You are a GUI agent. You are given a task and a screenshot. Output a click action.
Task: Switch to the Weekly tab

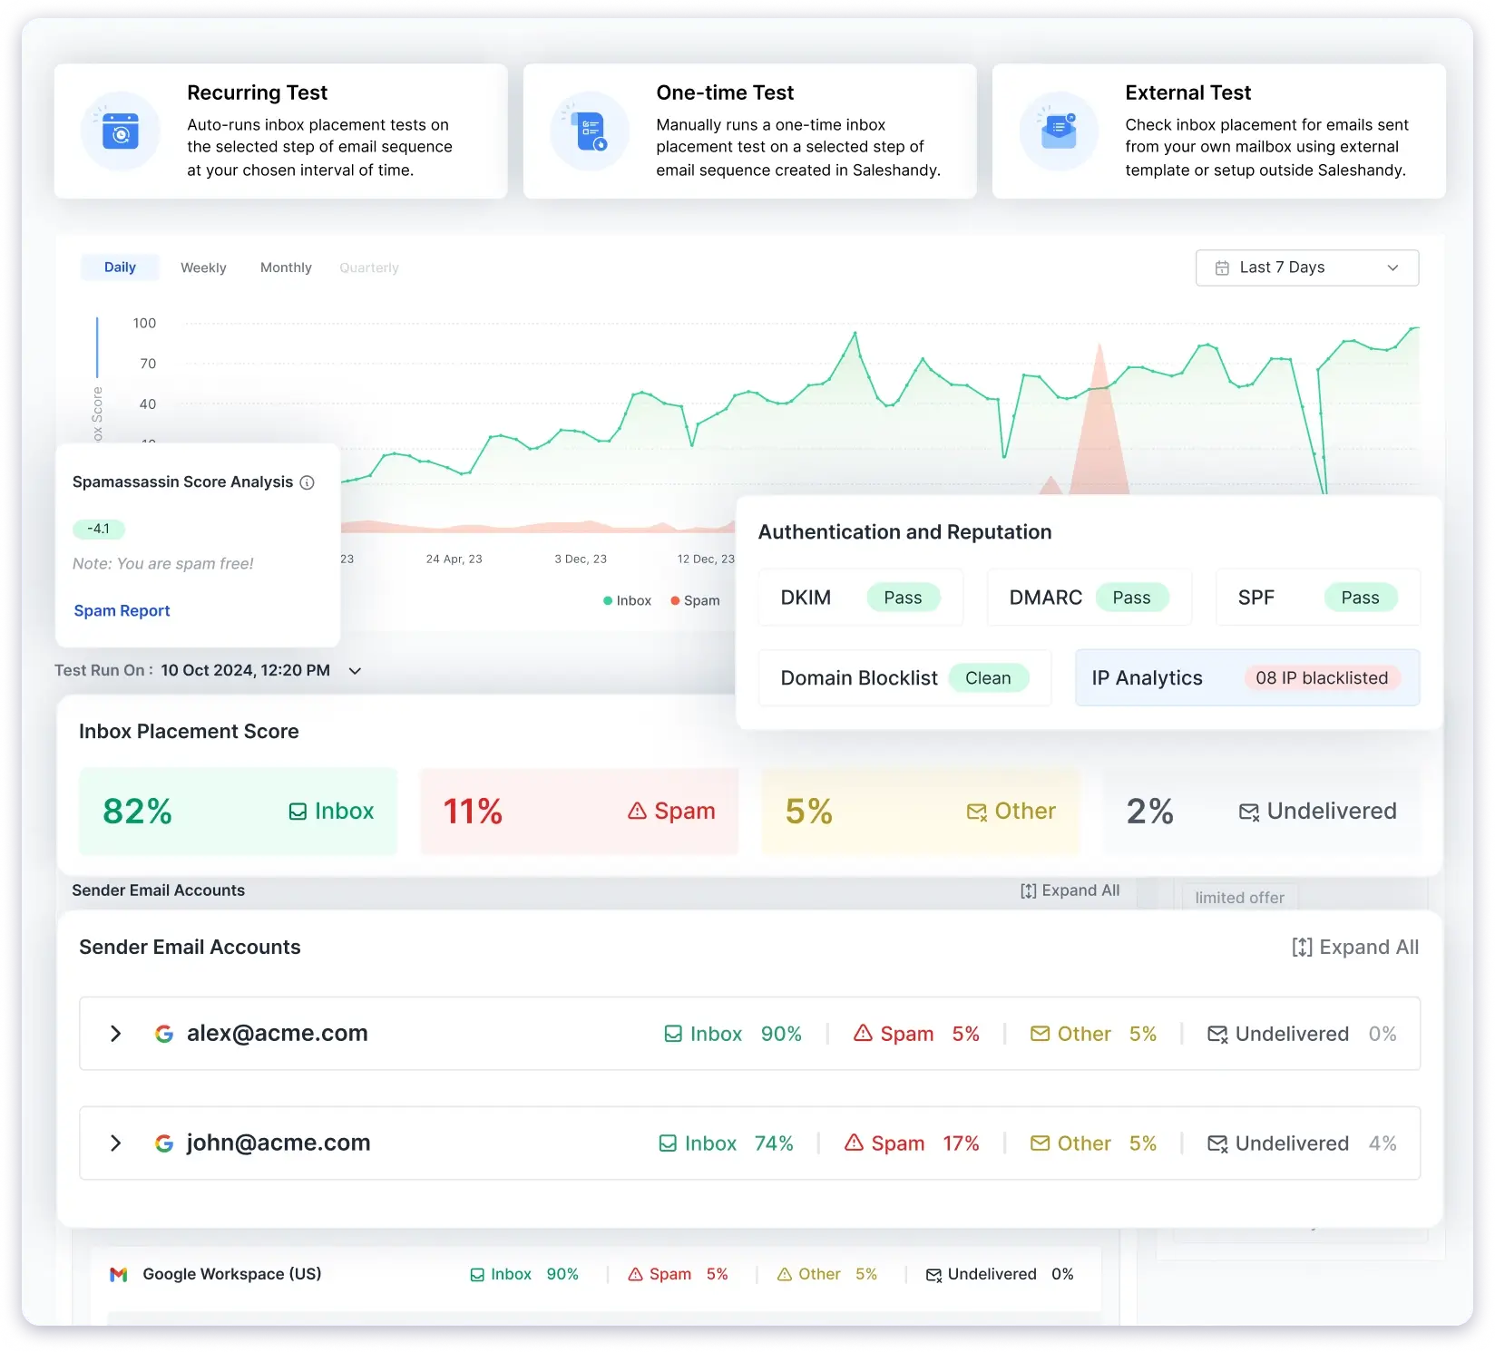(x=203, y=267)
